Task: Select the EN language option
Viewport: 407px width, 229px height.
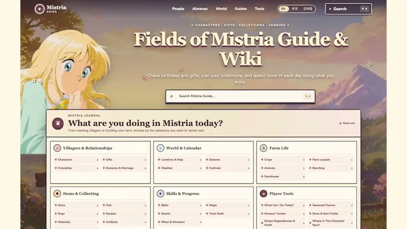Action: tap(283, 9)
